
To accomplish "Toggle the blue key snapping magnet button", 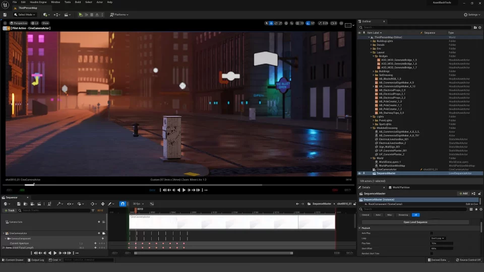I will 123,204.
